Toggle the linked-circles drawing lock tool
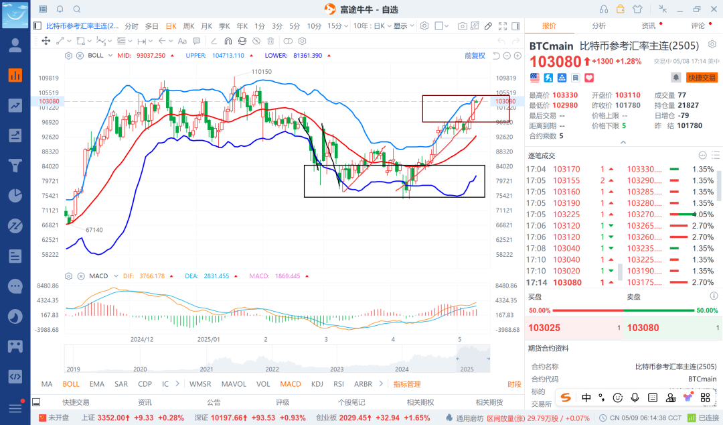This screenshot has height=425, width=723. coord(288,41)
